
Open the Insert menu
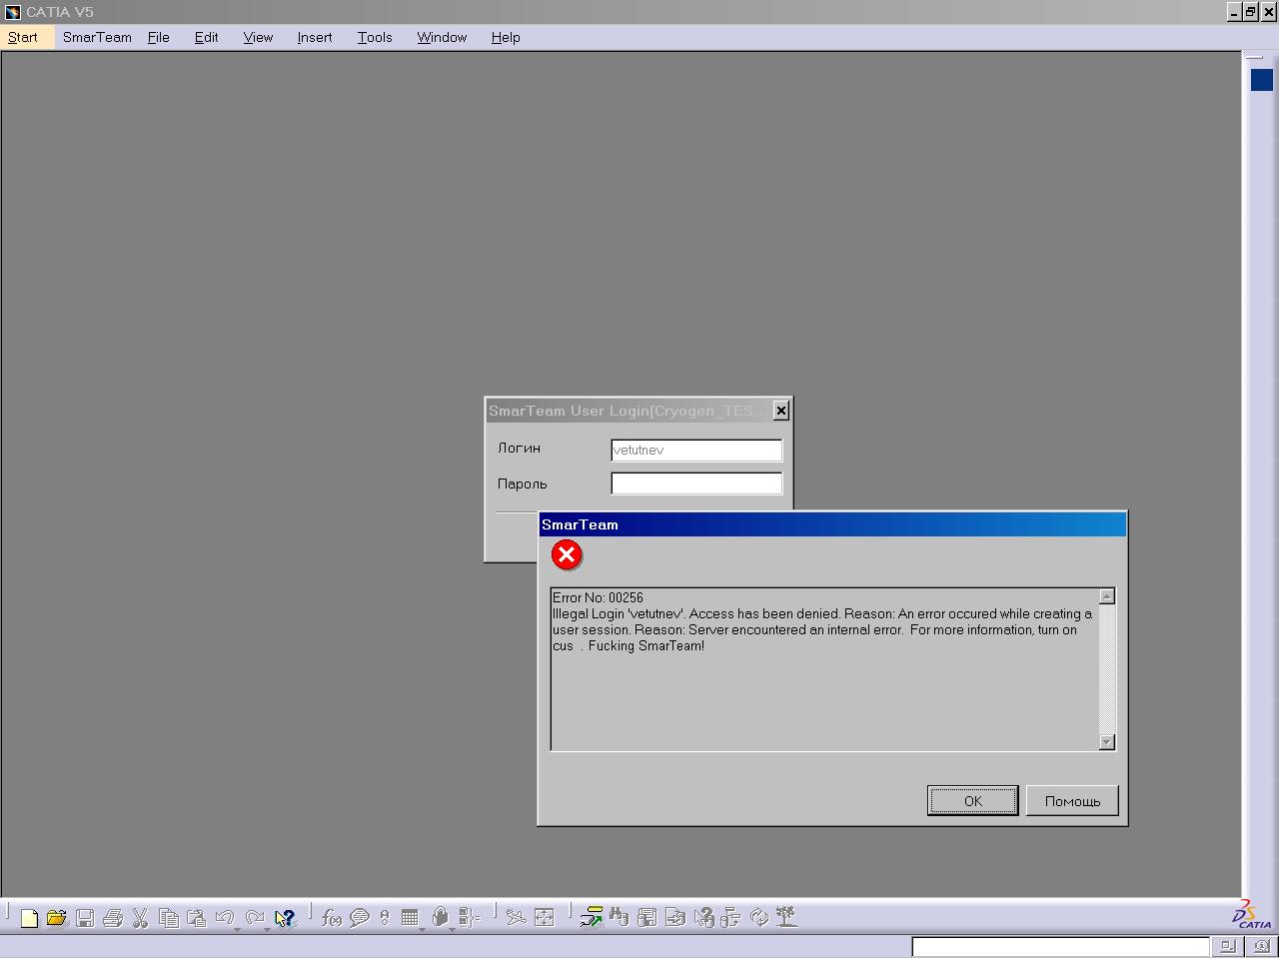[x=315, y=37]
